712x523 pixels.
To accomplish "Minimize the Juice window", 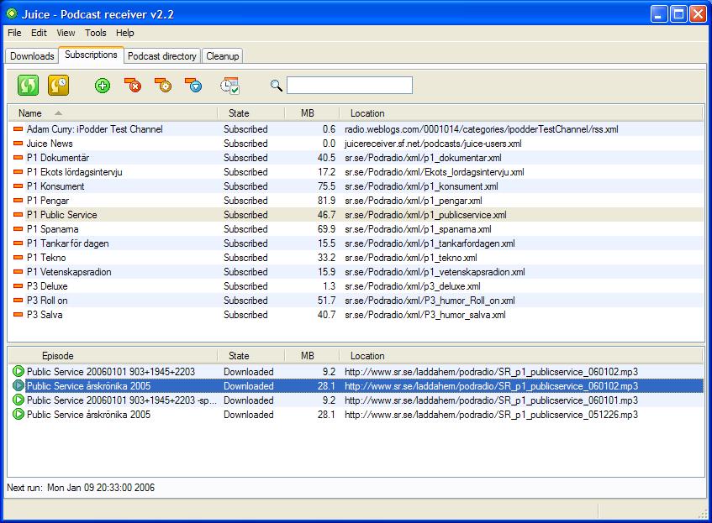I will pos(659,14).
